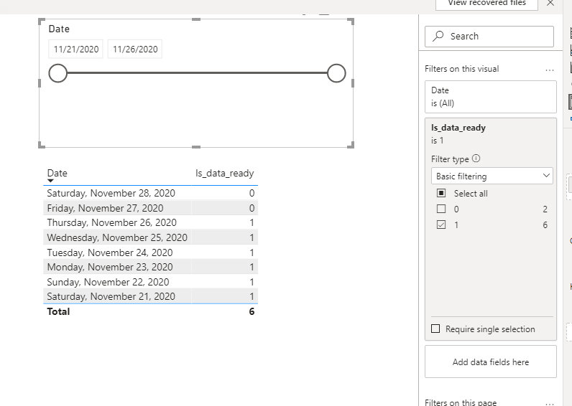
Task: Click the Total row label
Action: [58, 312]
